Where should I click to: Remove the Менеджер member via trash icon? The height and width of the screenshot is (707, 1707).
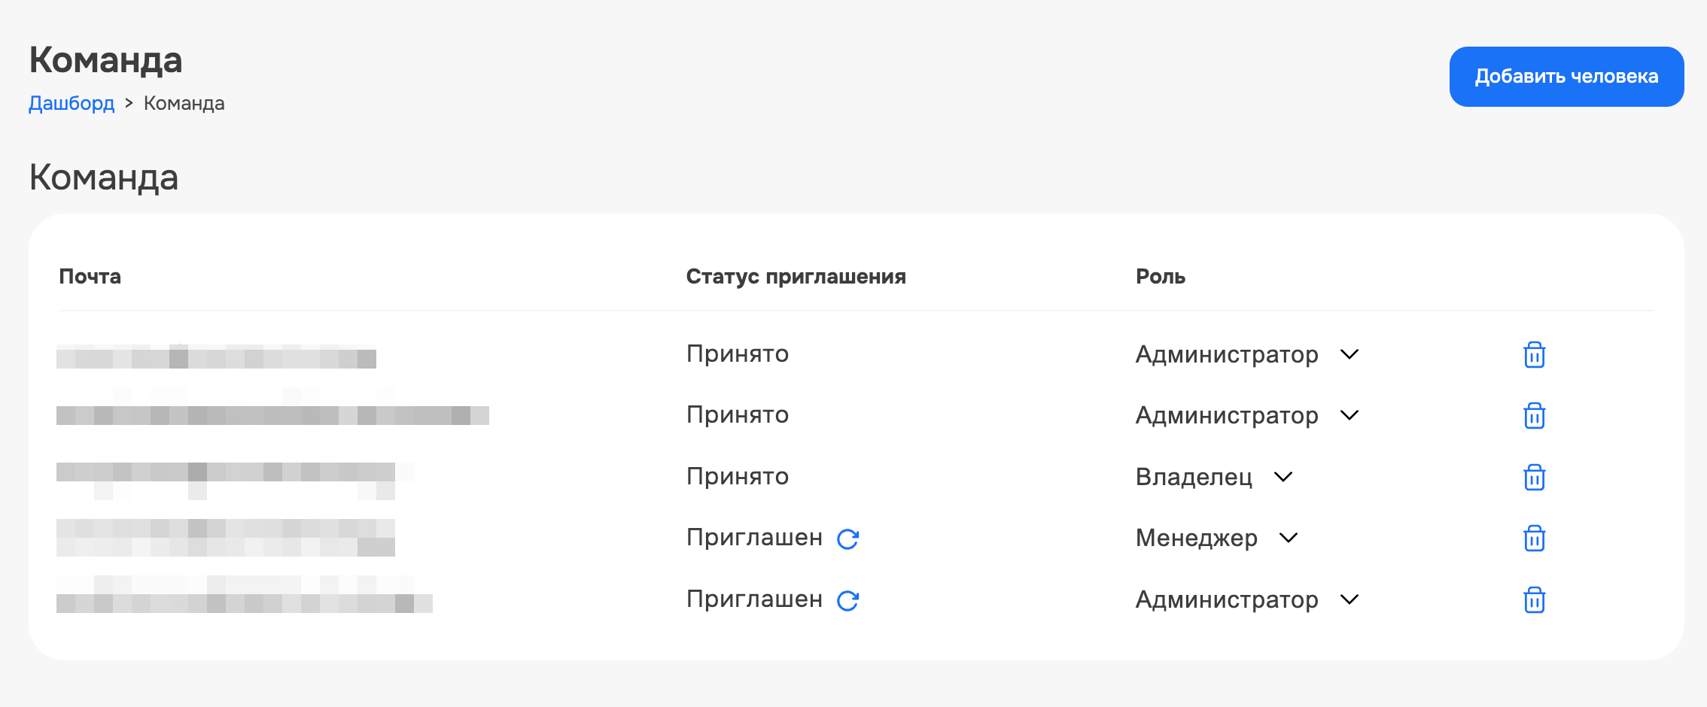(x=1534, y=538)
